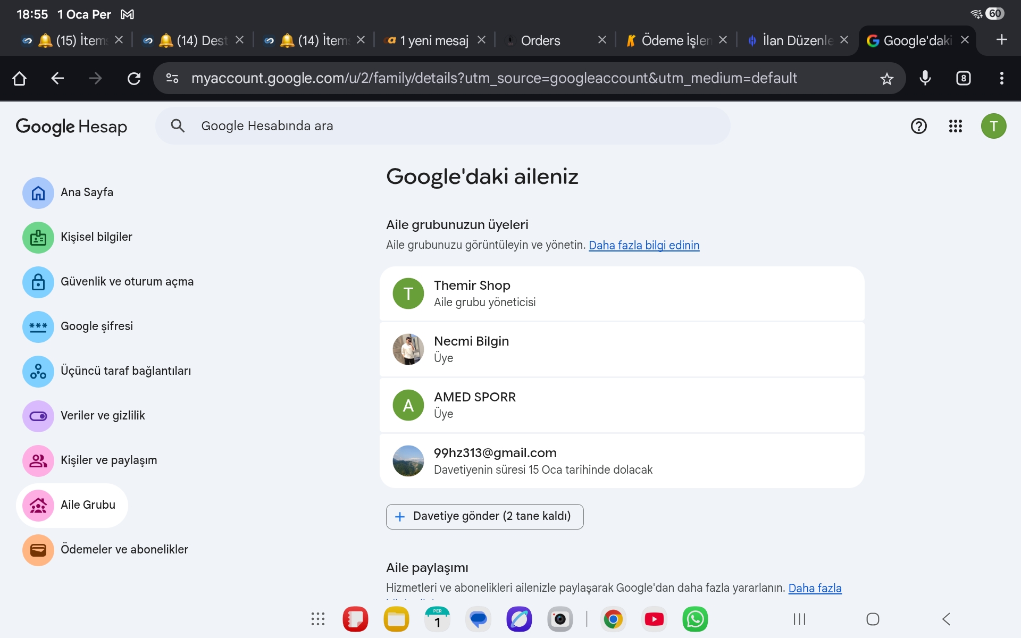
Task: Open the Google apps grid
Action: [956, 126]
